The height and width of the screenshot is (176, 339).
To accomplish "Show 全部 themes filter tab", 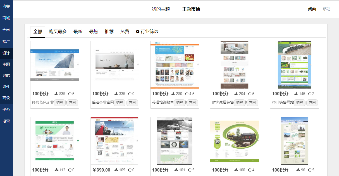I will point(38,32).
